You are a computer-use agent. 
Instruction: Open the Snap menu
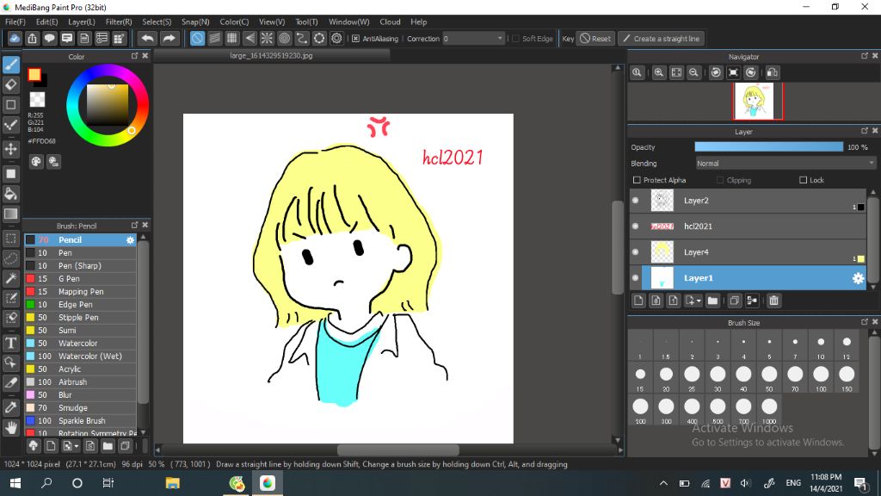pyautogui.click(x=195, y=22)
